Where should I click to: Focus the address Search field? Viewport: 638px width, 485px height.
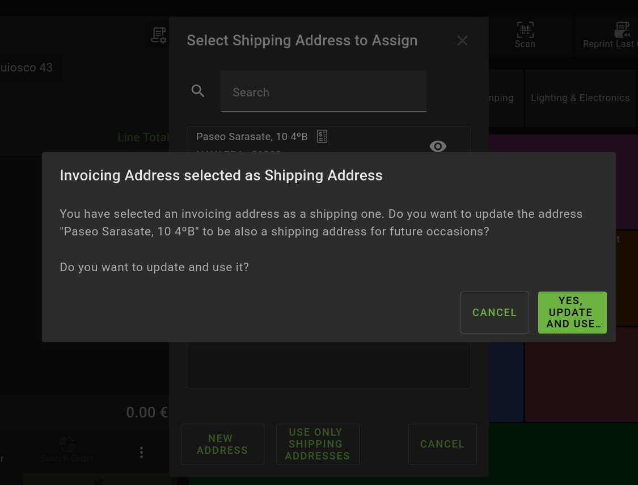(x=323, y=92)
